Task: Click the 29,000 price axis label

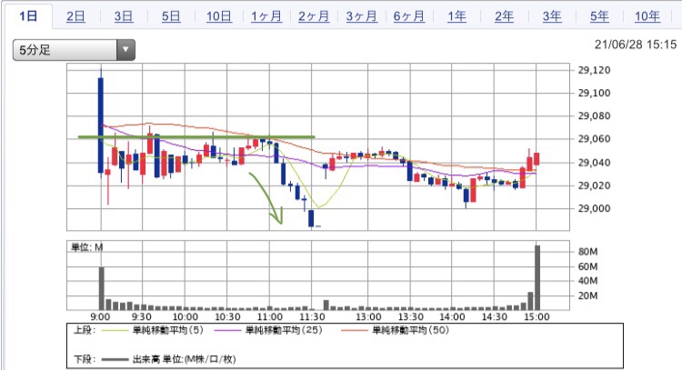Action: pyautogui.click(x=594, y=209)
